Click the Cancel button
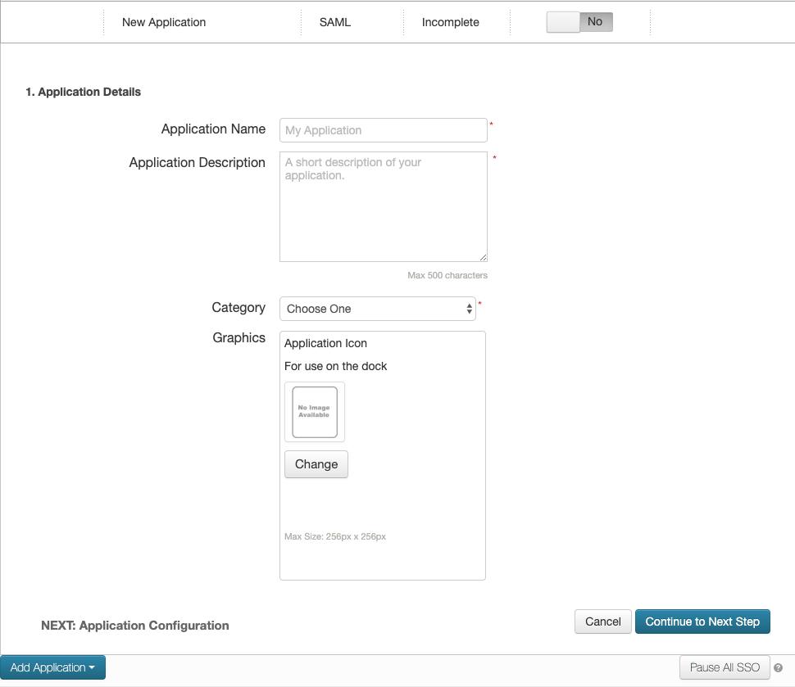 [x=602, y=621]
